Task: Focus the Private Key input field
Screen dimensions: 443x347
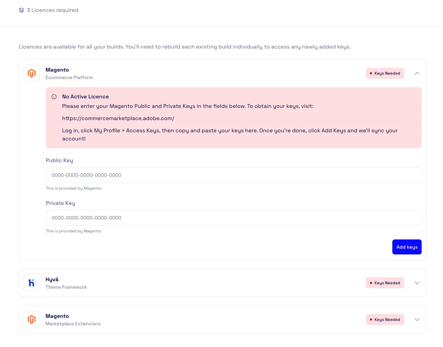Action: (234, 218)
